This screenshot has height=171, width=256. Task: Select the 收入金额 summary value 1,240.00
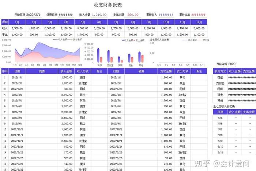click(x=99, y=15)
